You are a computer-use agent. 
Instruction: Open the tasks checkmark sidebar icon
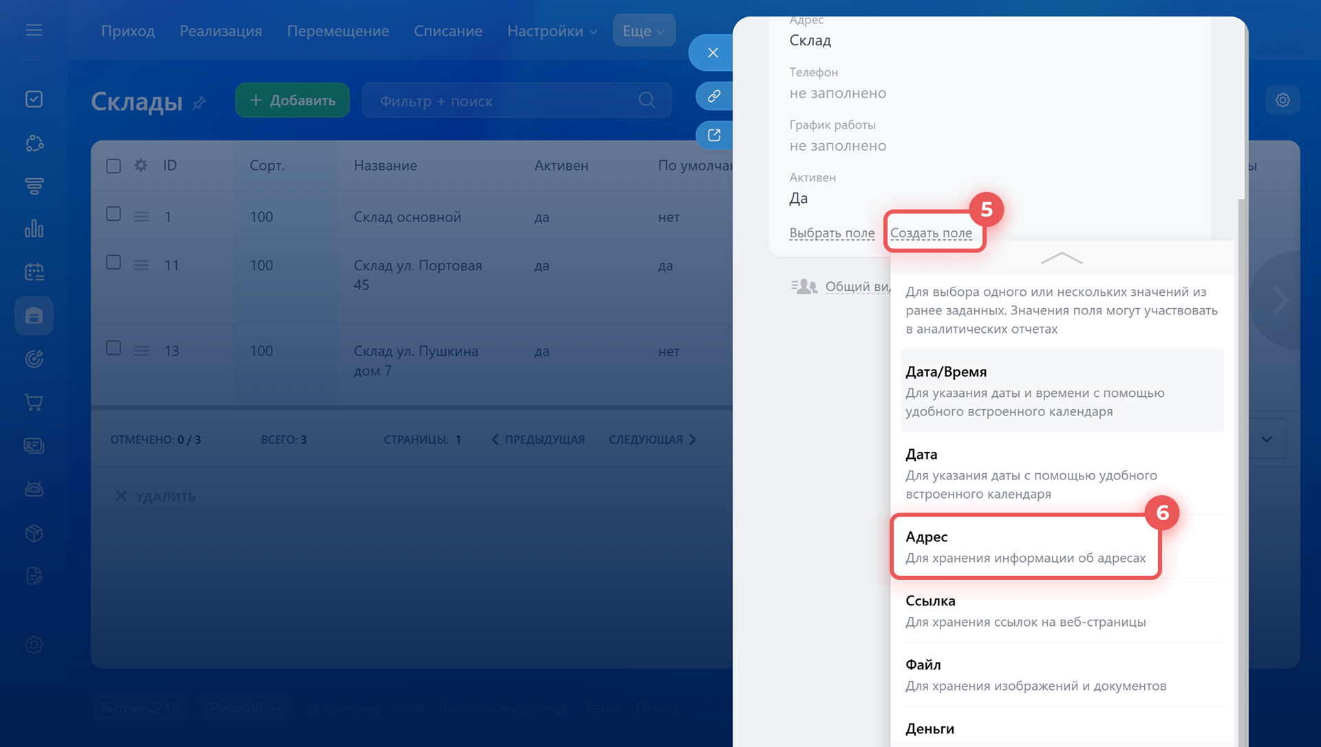[x=34, y=99]
